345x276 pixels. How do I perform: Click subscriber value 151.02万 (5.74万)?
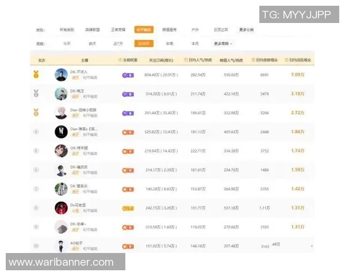(161, 246)
